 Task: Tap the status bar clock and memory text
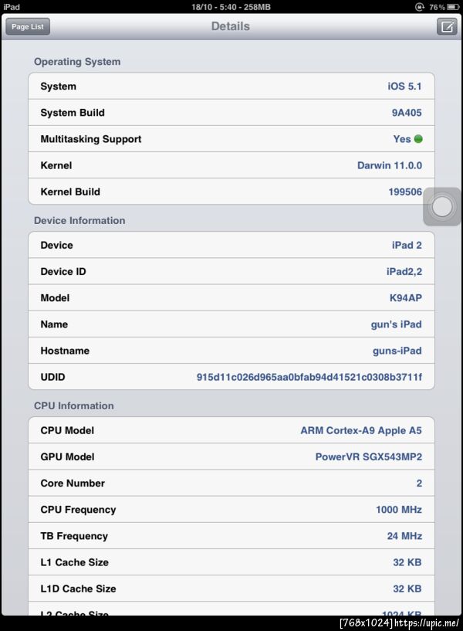tap(231, 7)
